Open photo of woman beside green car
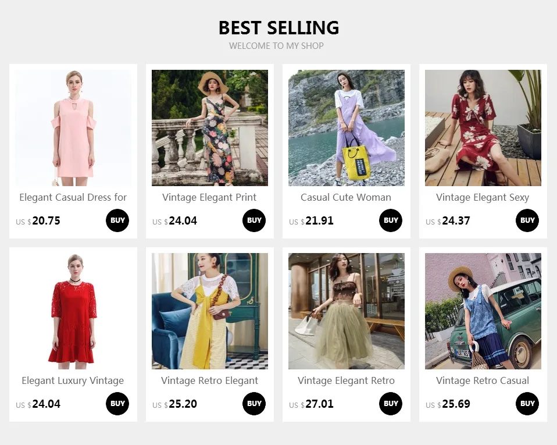Viewport: 557px width, 445px height. pos(483,311)
